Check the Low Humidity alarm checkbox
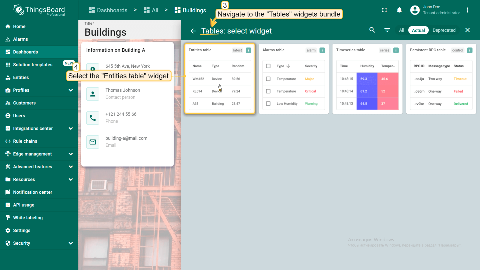This screenshot has width=480, height=270. [x=268, y=103]
